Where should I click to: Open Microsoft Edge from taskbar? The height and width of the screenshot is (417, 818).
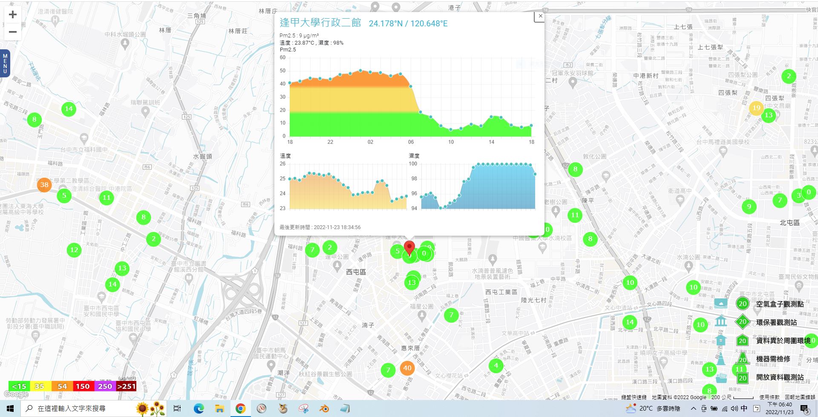tap(199, 408)
